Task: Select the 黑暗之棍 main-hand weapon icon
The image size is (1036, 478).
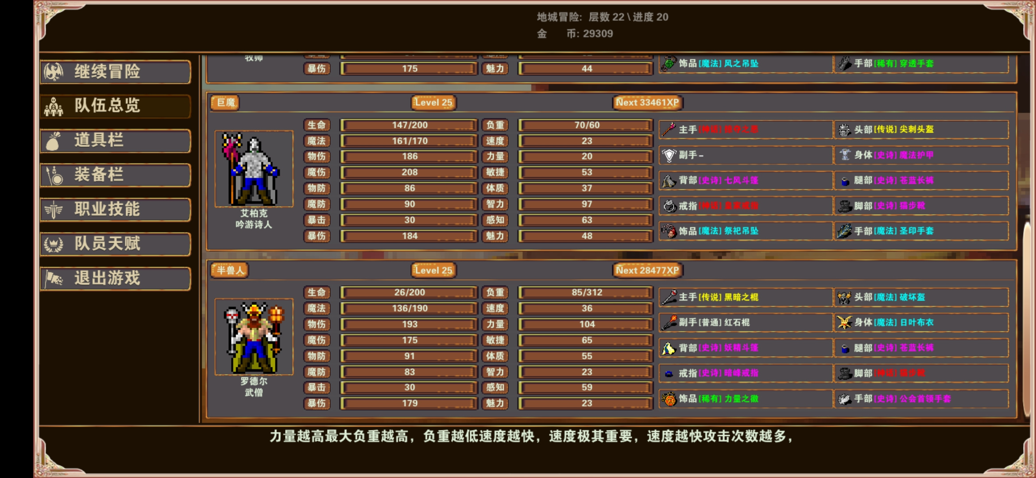Action: (x=669, y=297)
